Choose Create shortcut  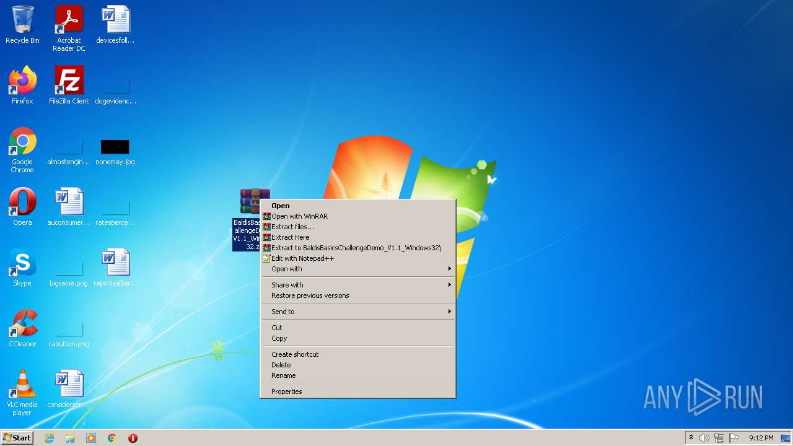coord(358,354)
